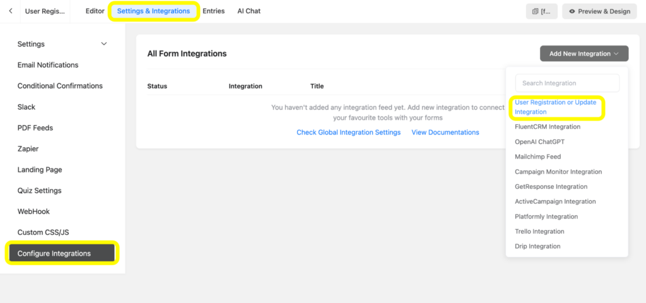Select User Registration or Update Integration
The image size is (646, 303).
555,107
